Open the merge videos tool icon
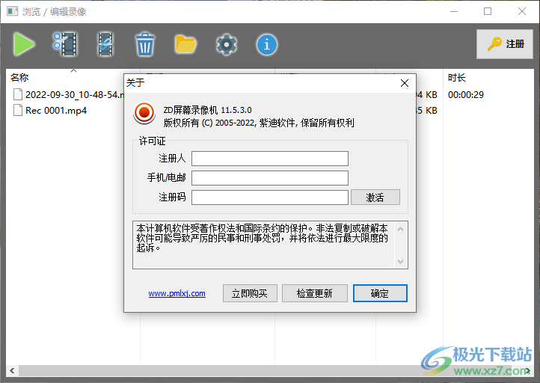The height and width of the screenshot is (383, 540). pos(105,44)
